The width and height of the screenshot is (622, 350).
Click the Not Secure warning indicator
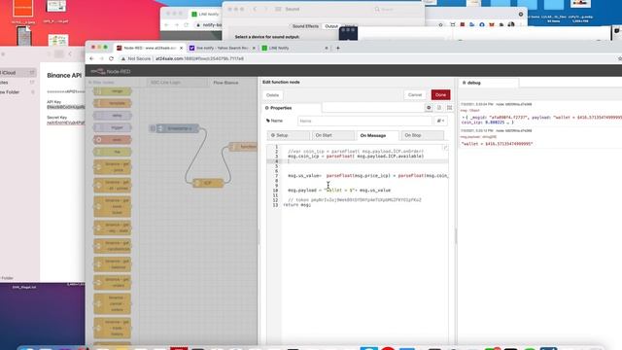point(136,58)
